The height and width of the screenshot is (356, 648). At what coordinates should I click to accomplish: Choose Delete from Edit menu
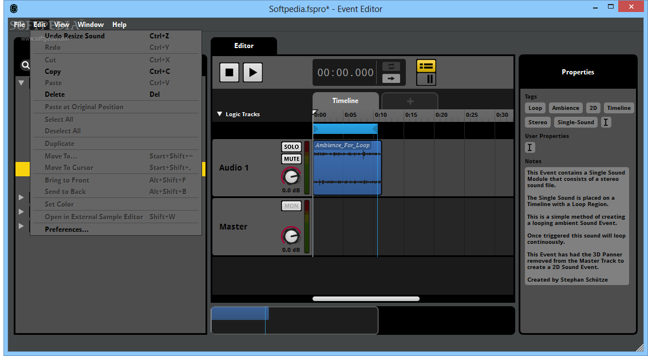[x=116, y=94]
